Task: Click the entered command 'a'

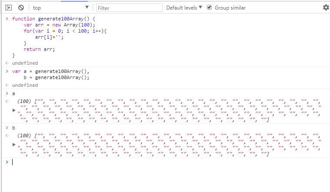Action: click(x=13, y=93)
